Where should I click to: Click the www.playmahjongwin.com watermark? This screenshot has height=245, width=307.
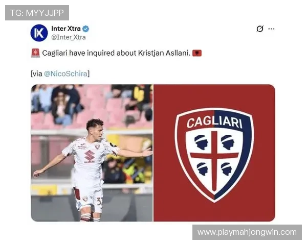coord(247,232)
